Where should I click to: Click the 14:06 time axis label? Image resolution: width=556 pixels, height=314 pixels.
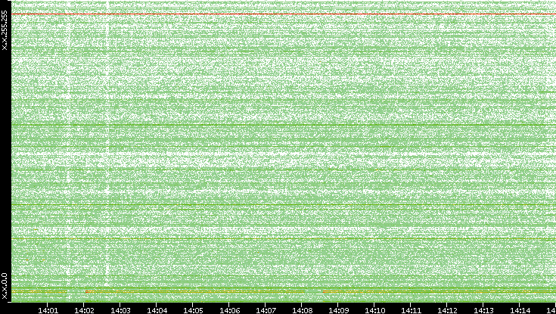tap(230, 311)
